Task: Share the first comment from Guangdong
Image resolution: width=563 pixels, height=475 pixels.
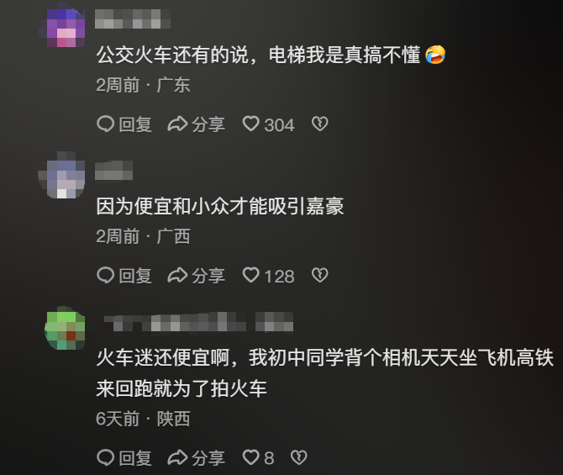Action: click(x=197, y=124)
